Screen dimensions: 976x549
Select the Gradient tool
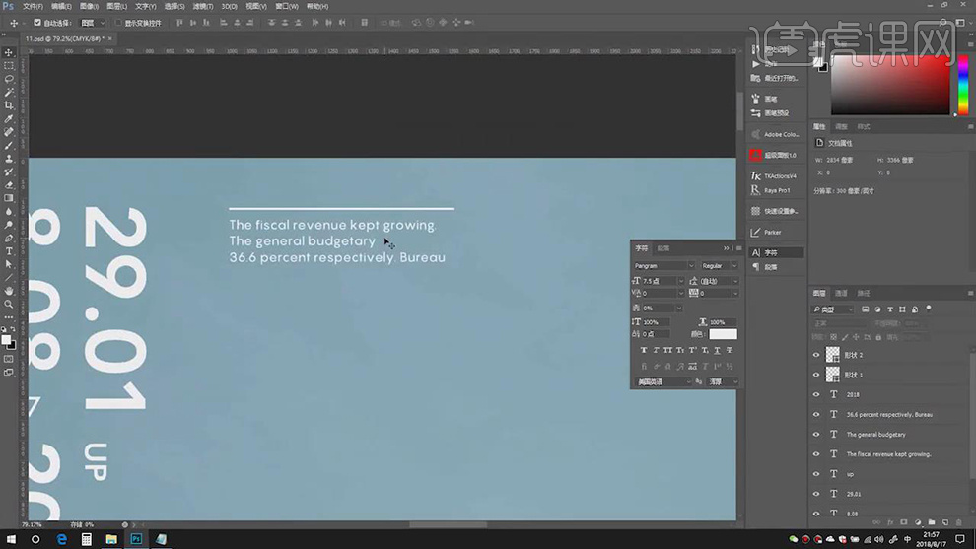(9, 198)
